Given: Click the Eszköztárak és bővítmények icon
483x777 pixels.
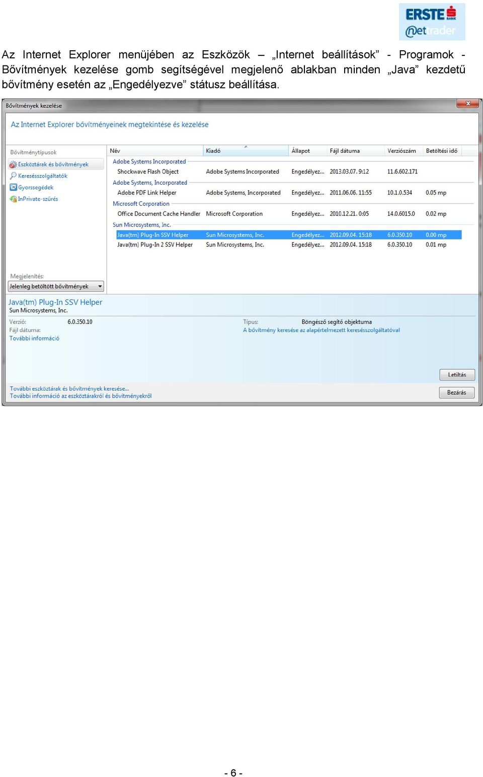Looking at the screenshot, I should pyautogui.click(x=13, y=164).
